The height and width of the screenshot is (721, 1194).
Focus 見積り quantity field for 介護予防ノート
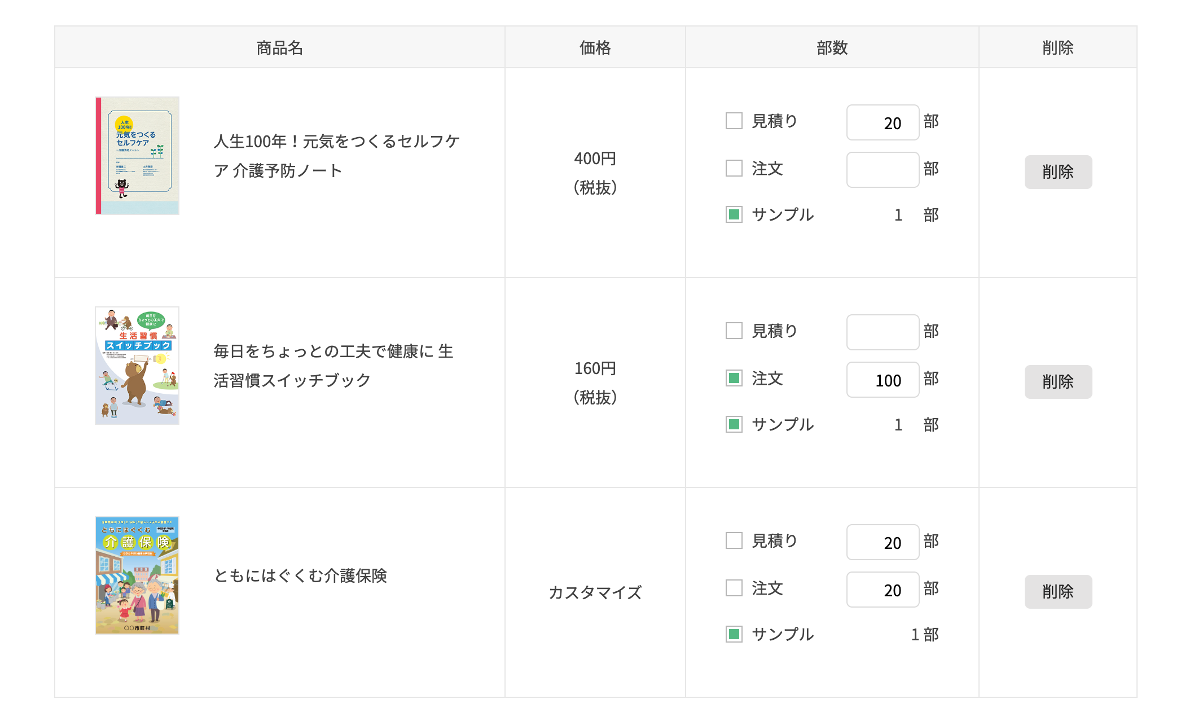[883, 122]
